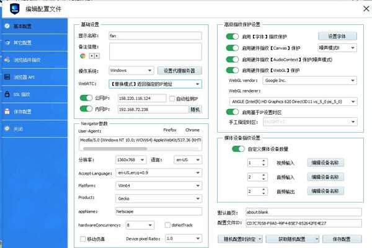372x248 pixels.
Task: Open the 浏览器 API sidebar section
Action: point(33,77)
